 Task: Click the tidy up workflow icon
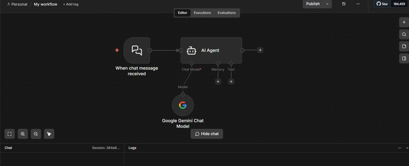coord(49,134)
